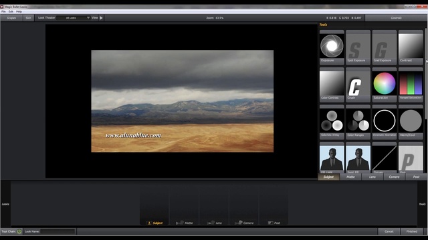
Task: Select the Colorista 3-Way tool
Action: (x=332, y=122)
